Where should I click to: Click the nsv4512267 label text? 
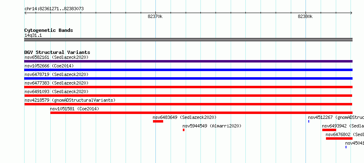336,117
